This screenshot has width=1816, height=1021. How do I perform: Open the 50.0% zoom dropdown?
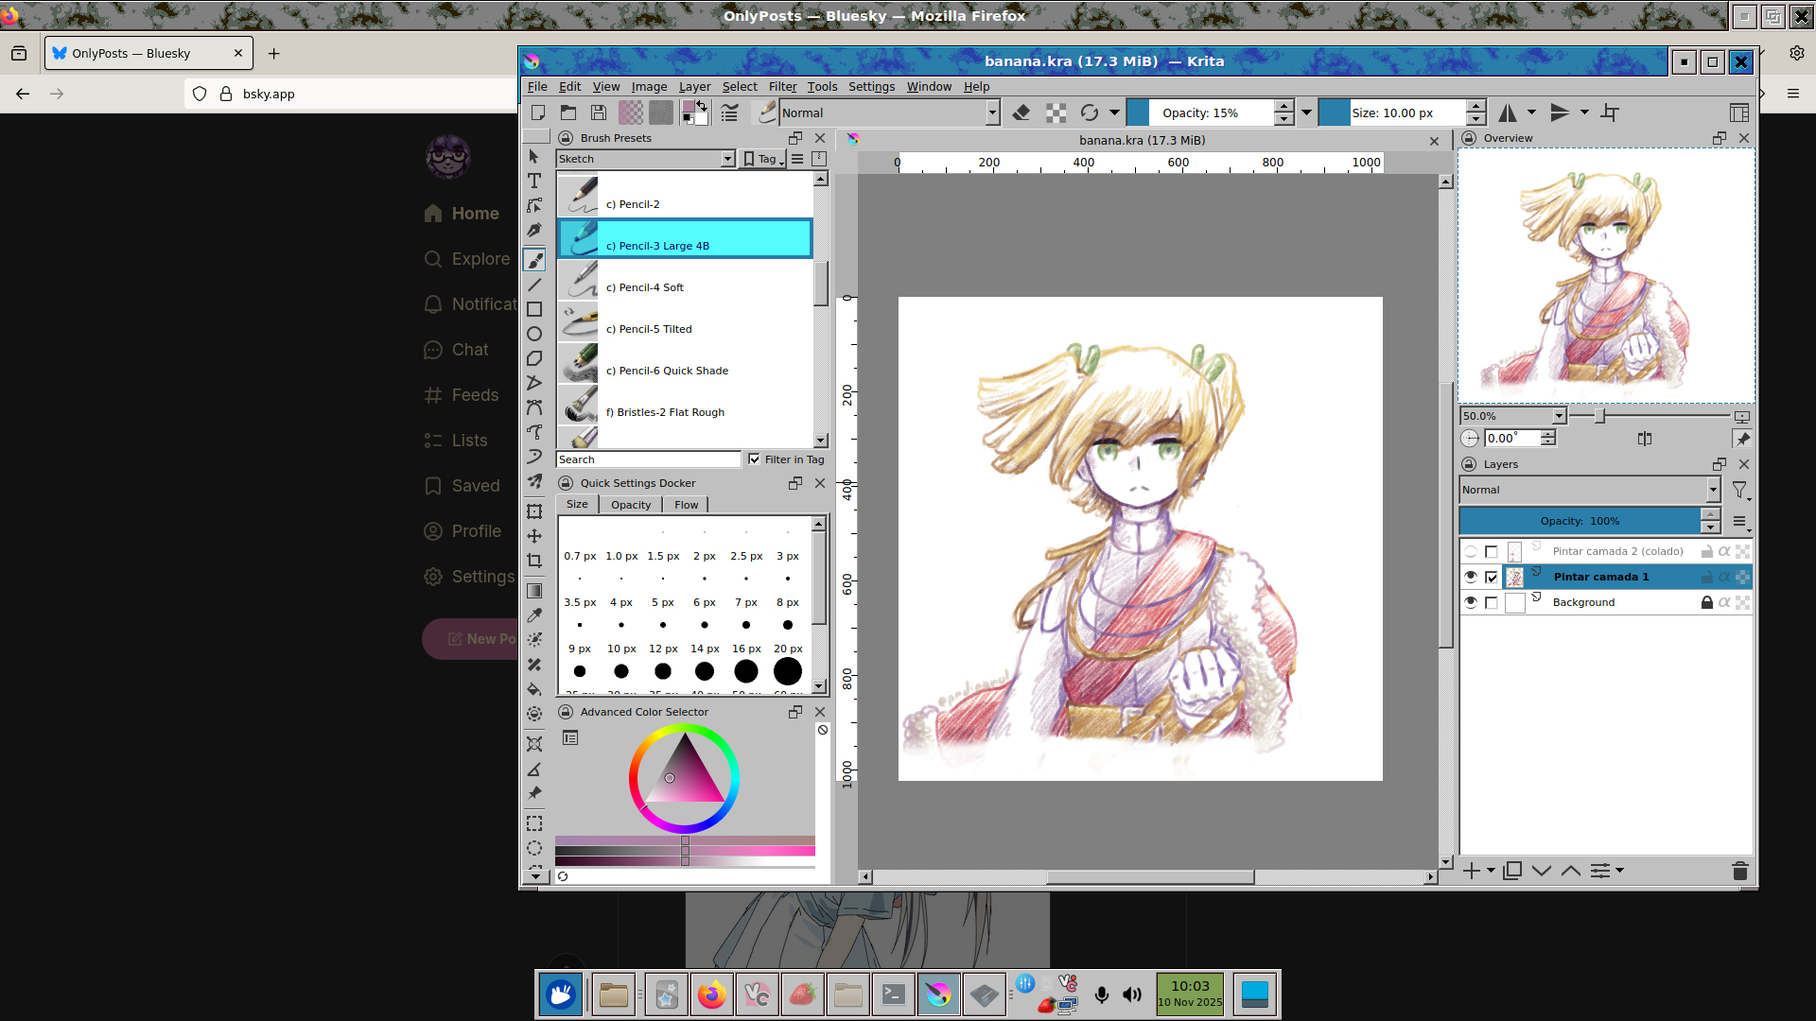click(x=1558, y=416)
